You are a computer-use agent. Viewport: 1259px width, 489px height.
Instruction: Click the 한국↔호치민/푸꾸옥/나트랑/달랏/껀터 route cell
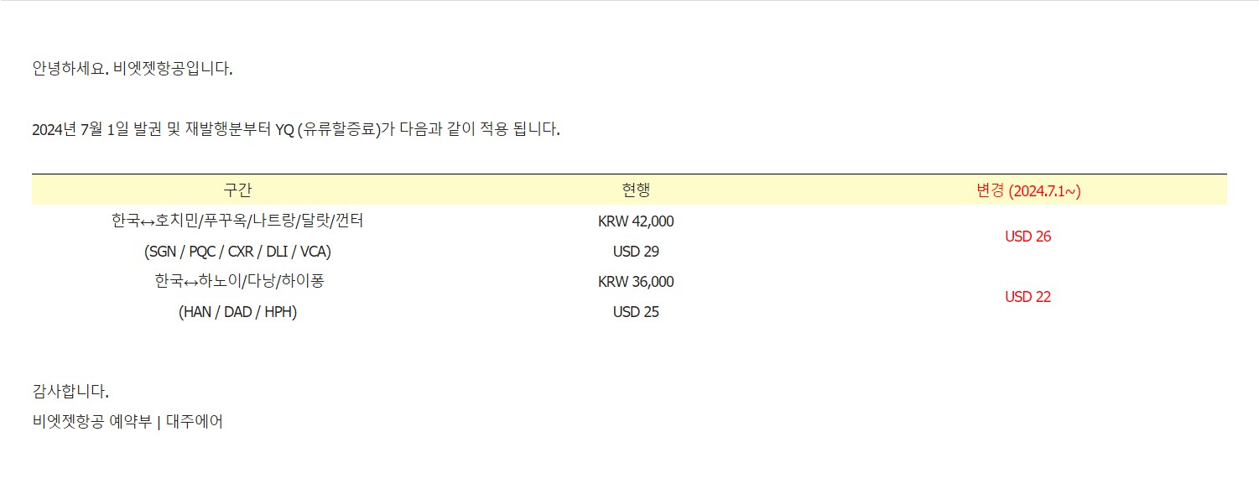point(237,221)
